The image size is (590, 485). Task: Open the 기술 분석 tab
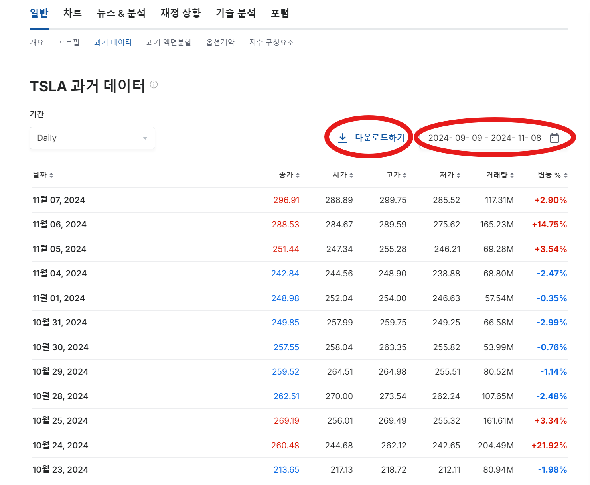(x=236, y=13)
